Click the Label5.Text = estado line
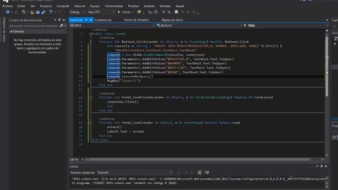 coord(126,131)
